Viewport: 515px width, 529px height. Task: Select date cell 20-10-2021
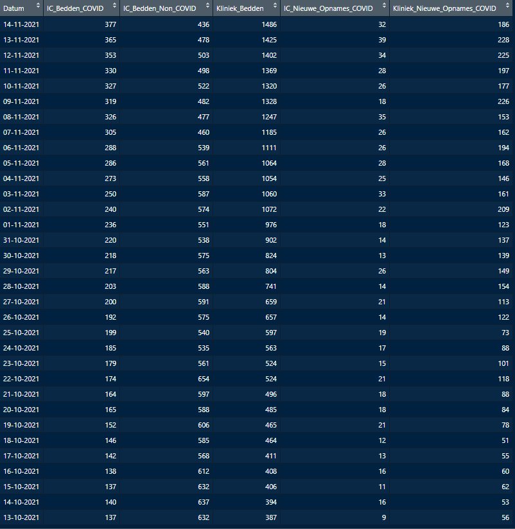point(21,410)
